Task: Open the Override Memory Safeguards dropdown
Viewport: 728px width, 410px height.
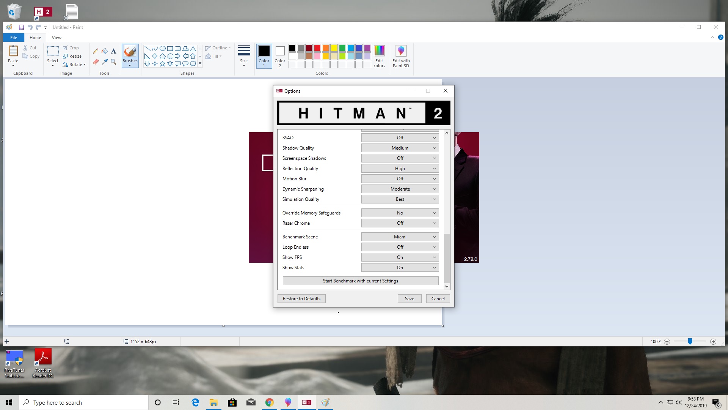Action: (x=400, y=213)
